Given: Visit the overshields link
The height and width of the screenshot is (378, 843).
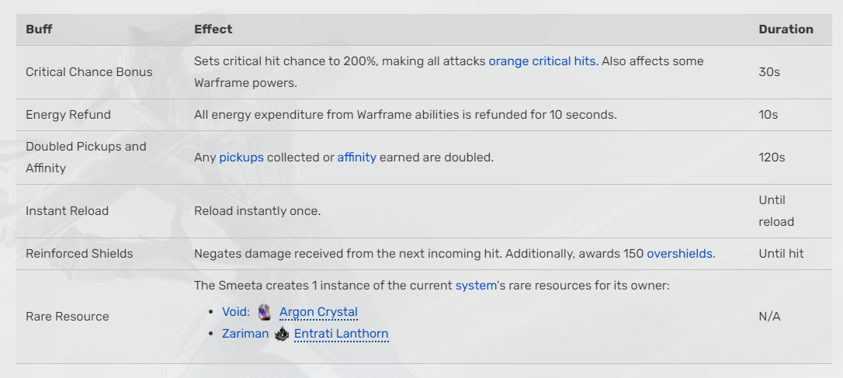Looking at the screenshot, I should (x=680, y=253).
